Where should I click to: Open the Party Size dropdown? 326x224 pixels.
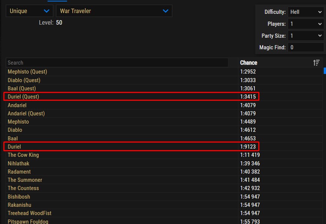pyautogui.click(x=306, y=36)
